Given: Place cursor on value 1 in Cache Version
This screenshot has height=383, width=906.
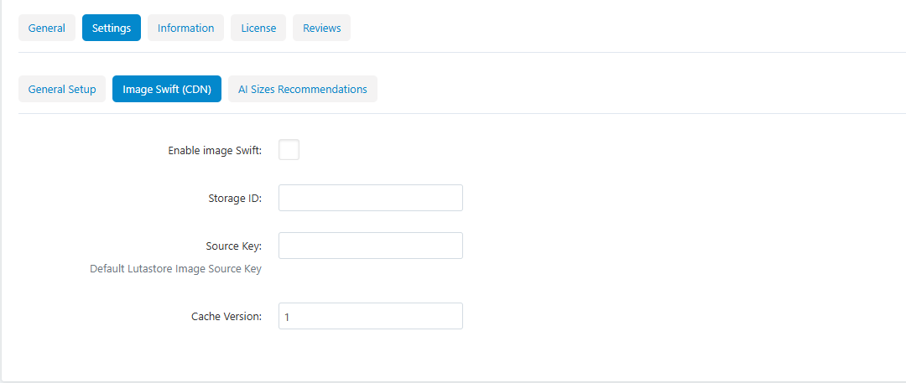Looking at the screenshot, I should pos(287,317).
